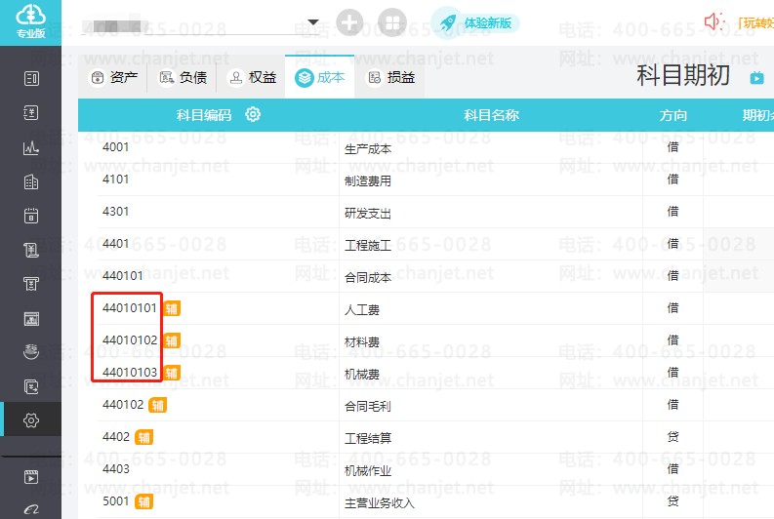Open the sidebar tax filing icon
The height and width of the screenshot is (519, 774).
tap(31, 284)
